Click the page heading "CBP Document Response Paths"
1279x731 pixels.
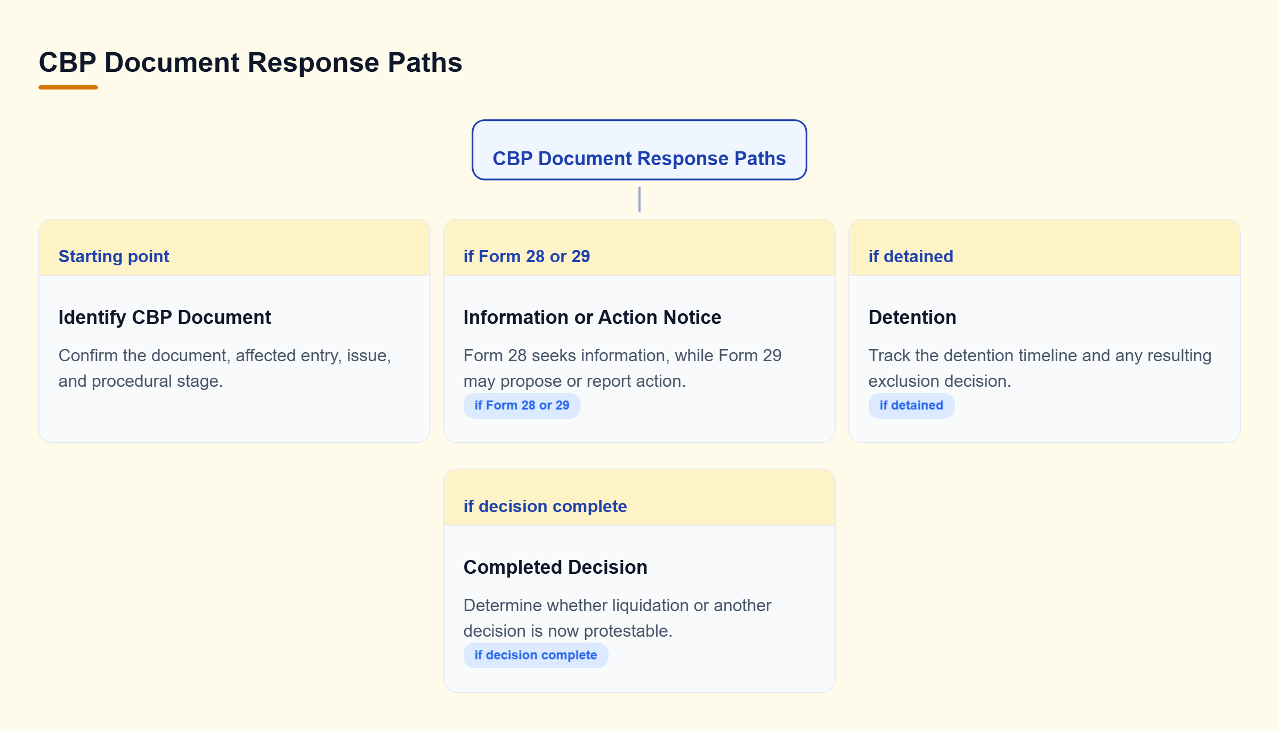click(x=250, y=62)
